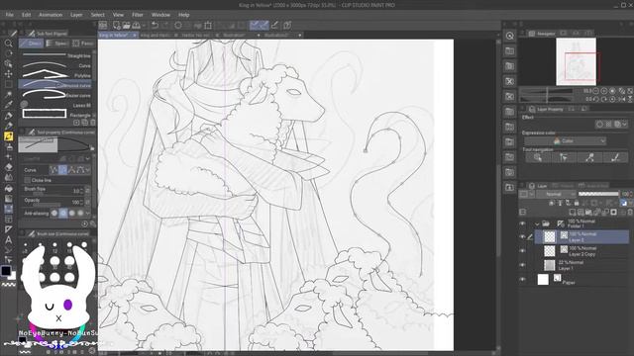Hide the Folder 1 layer group
The image size is (634, 356).
[x=522, y=223]
